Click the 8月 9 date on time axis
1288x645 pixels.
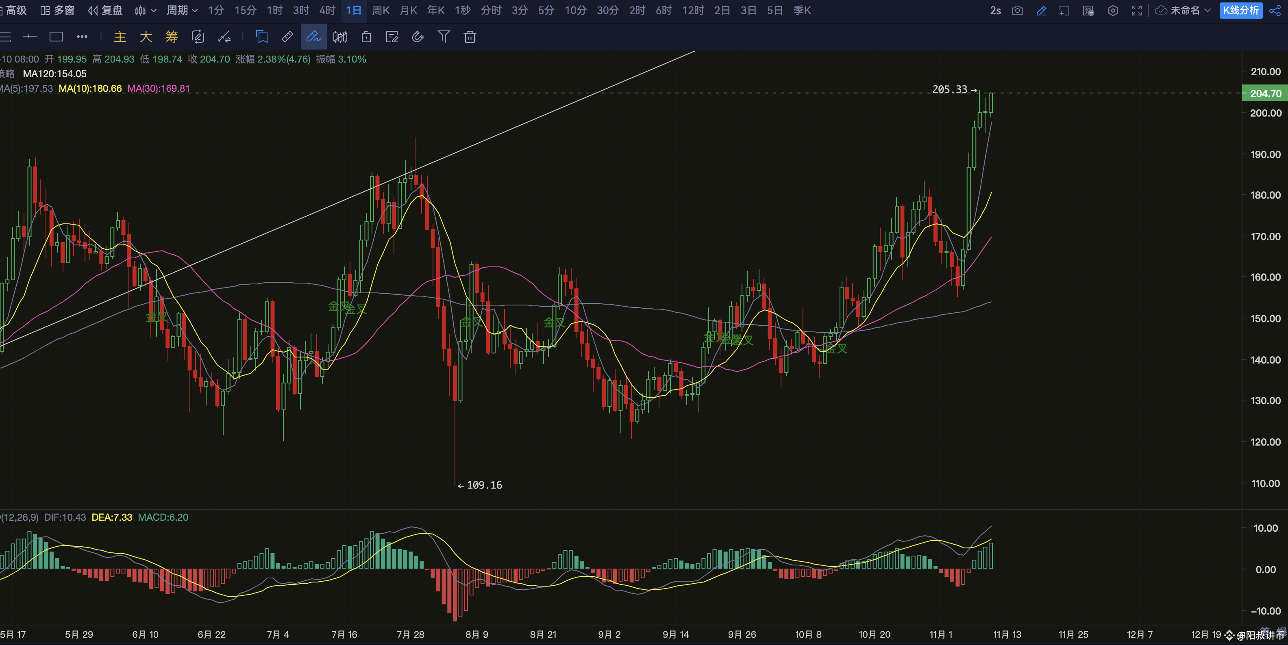pos(477,634)
